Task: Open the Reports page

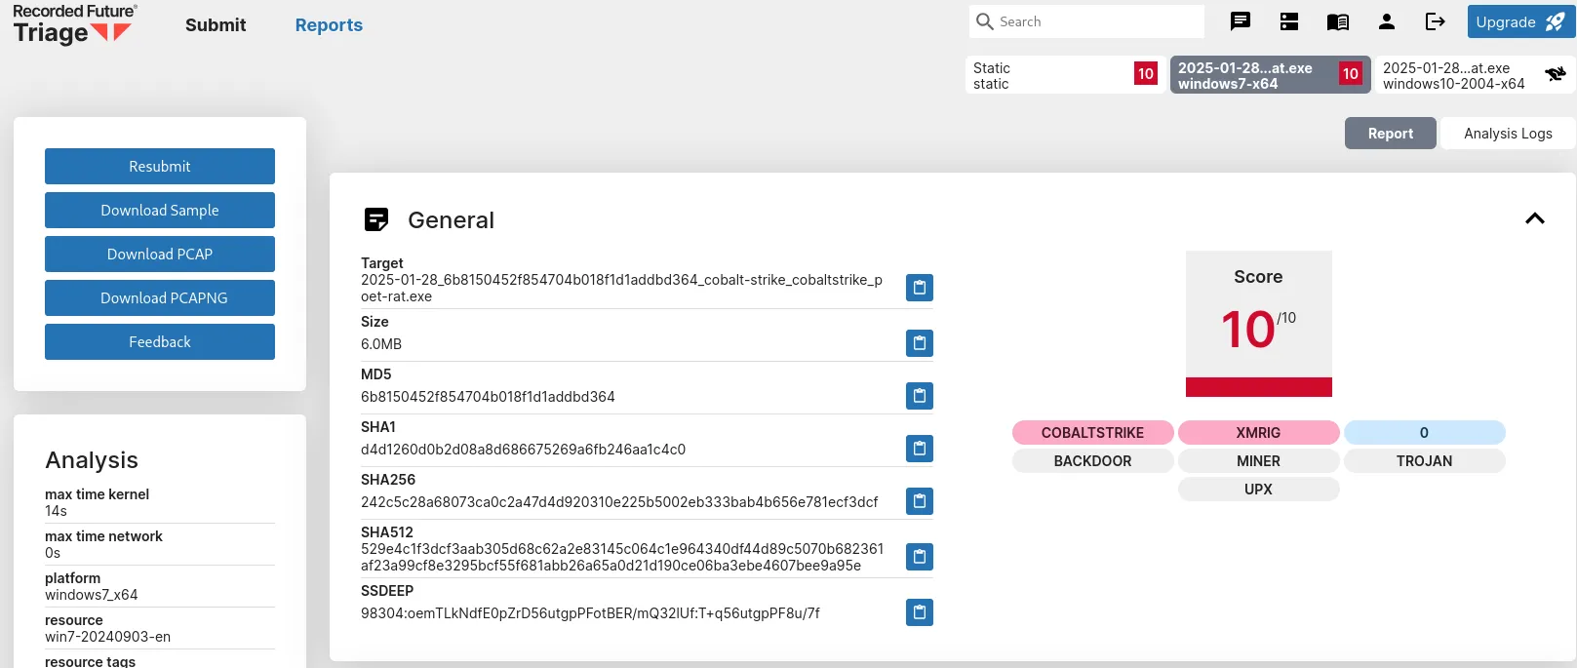Action: click(x=329, y=25)
